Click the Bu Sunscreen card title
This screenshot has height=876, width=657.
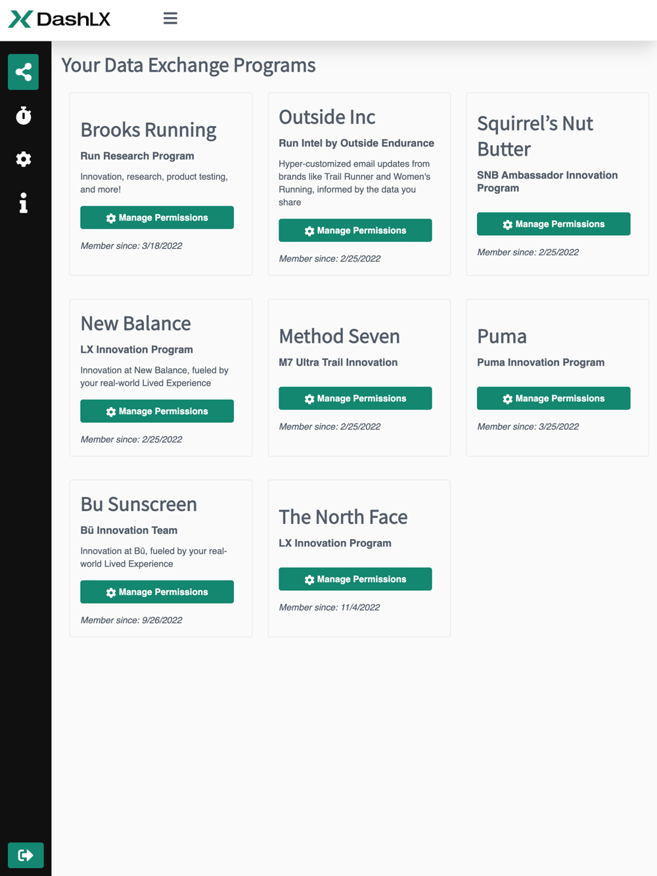(x=139, y=504)
